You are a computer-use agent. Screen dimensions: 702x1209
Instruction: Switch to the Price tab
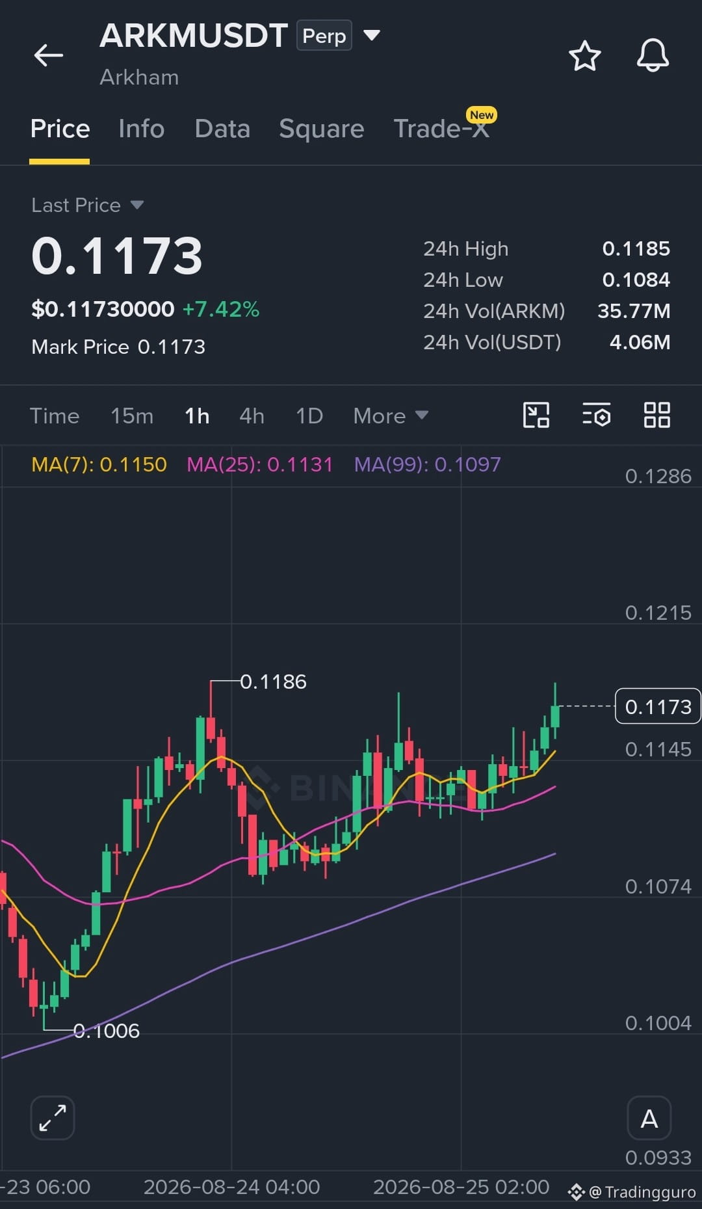pyautogui.click(x=60, y=129)
